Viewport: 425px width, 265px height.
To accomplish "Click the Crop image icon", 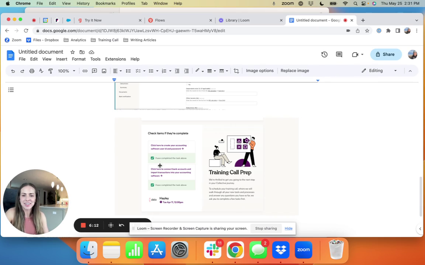I will 236,71.
